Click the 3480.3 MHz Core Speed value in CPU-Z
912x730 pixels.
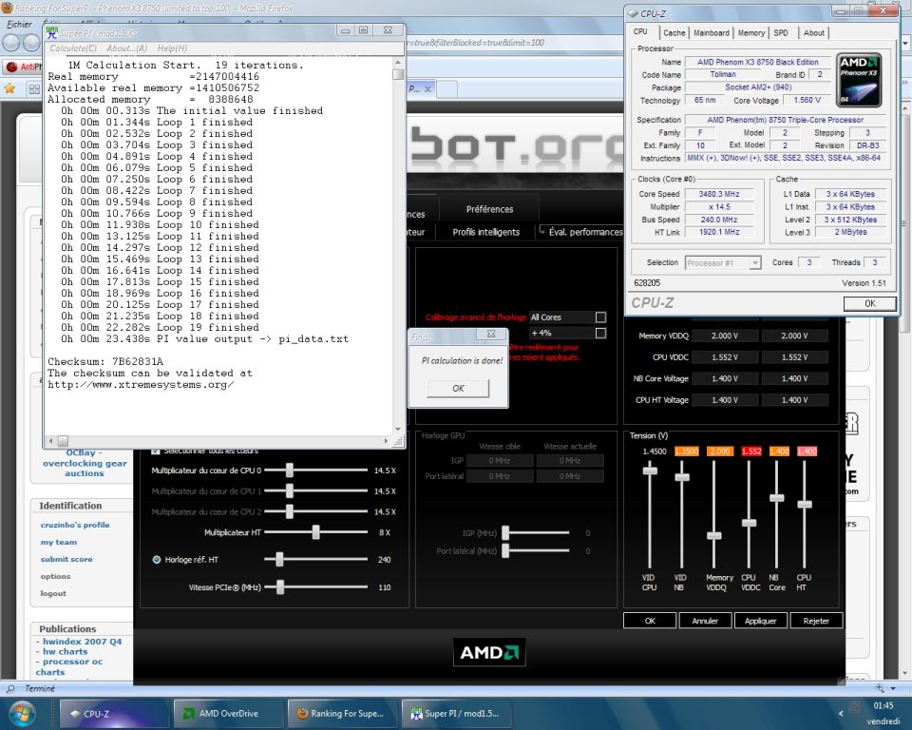point(719,194)
